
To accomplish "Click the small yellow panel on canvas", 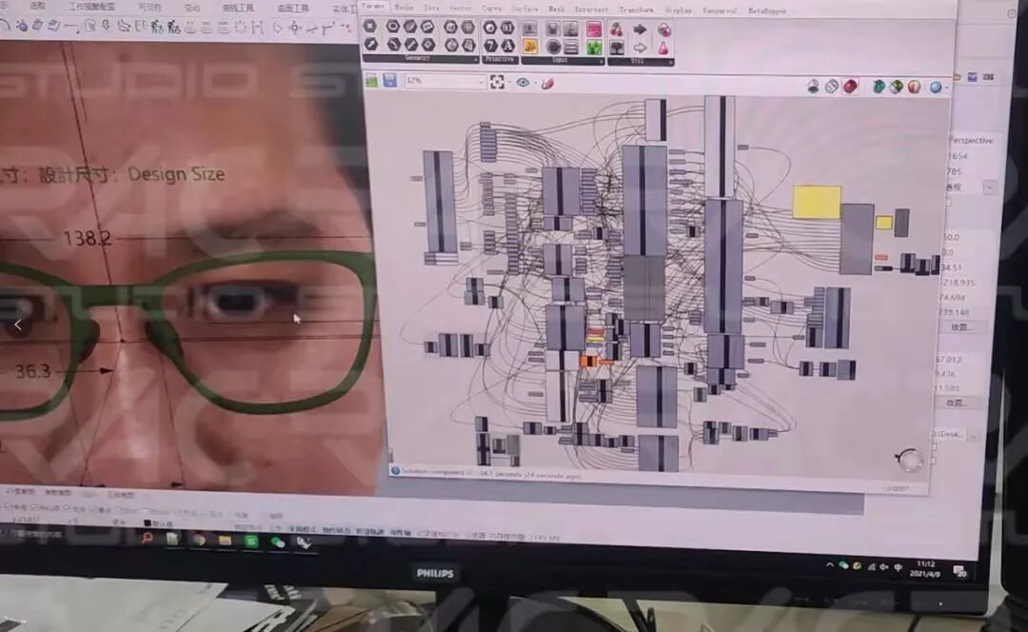I will [x=883, y=223].
